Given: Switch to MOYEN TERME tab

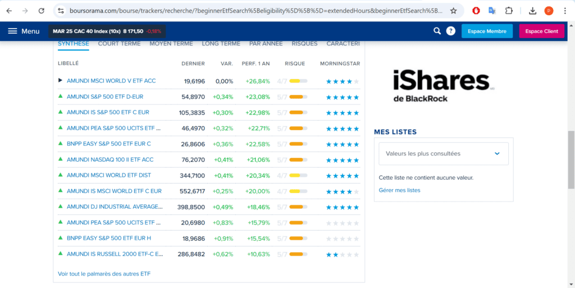Looking at the screenshot, I should [x=171, y=44].
